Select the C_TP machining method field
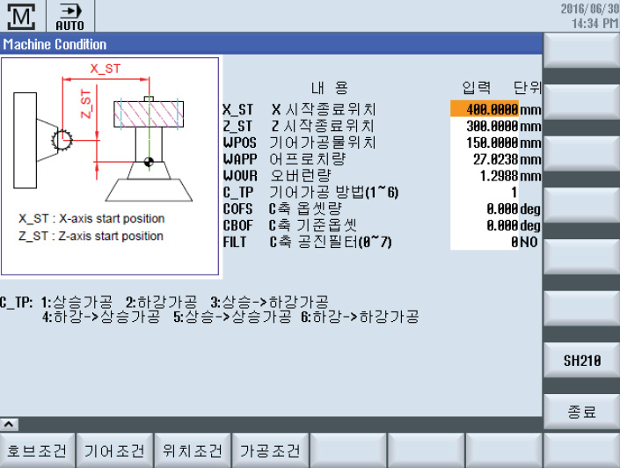Viewport: 620px width, 468px height. click(485, 192)
